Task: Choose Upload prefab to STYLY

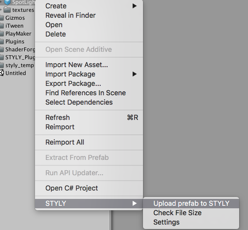Action: pyautogui.click(x=191, y=203)
